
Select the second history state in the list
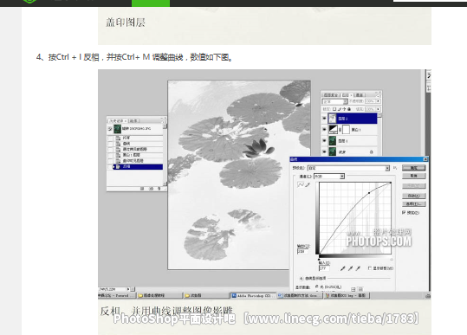(x=138, y=144)
